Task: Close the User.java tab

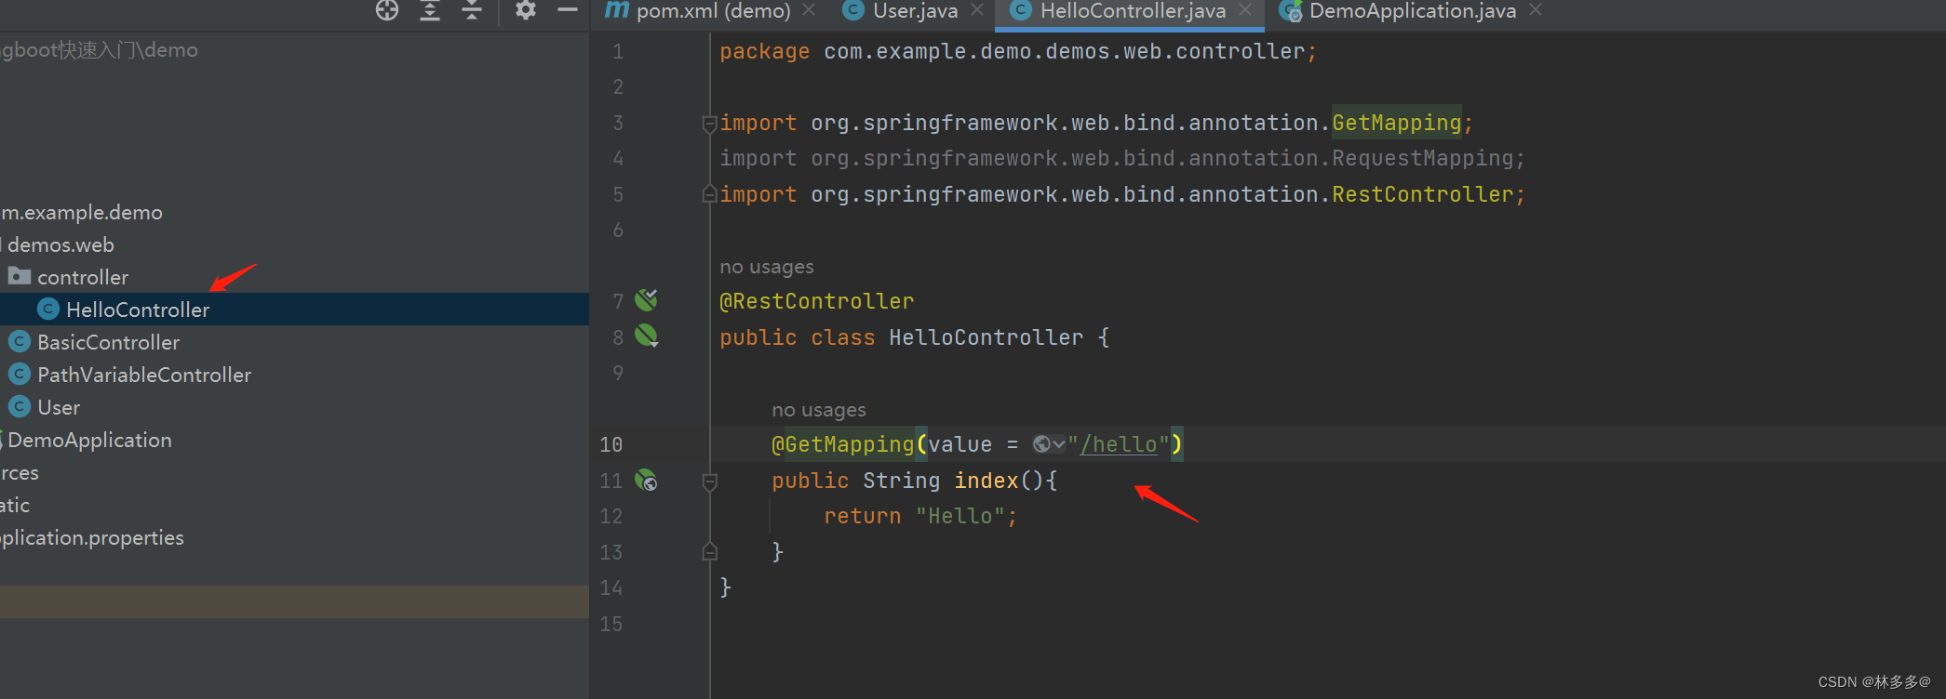Action: coord(977,10)
